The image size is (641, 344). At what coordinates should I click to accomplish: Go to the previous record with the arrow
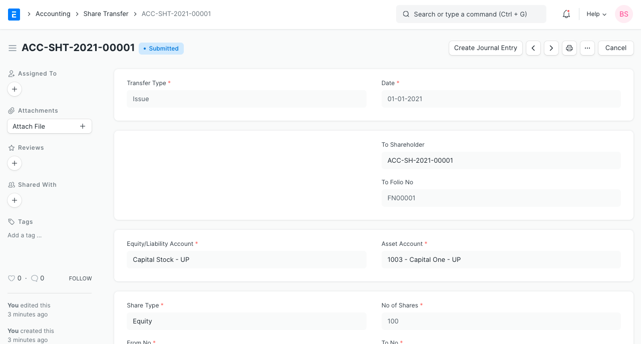pyautogui.click(x=533, y=48)
